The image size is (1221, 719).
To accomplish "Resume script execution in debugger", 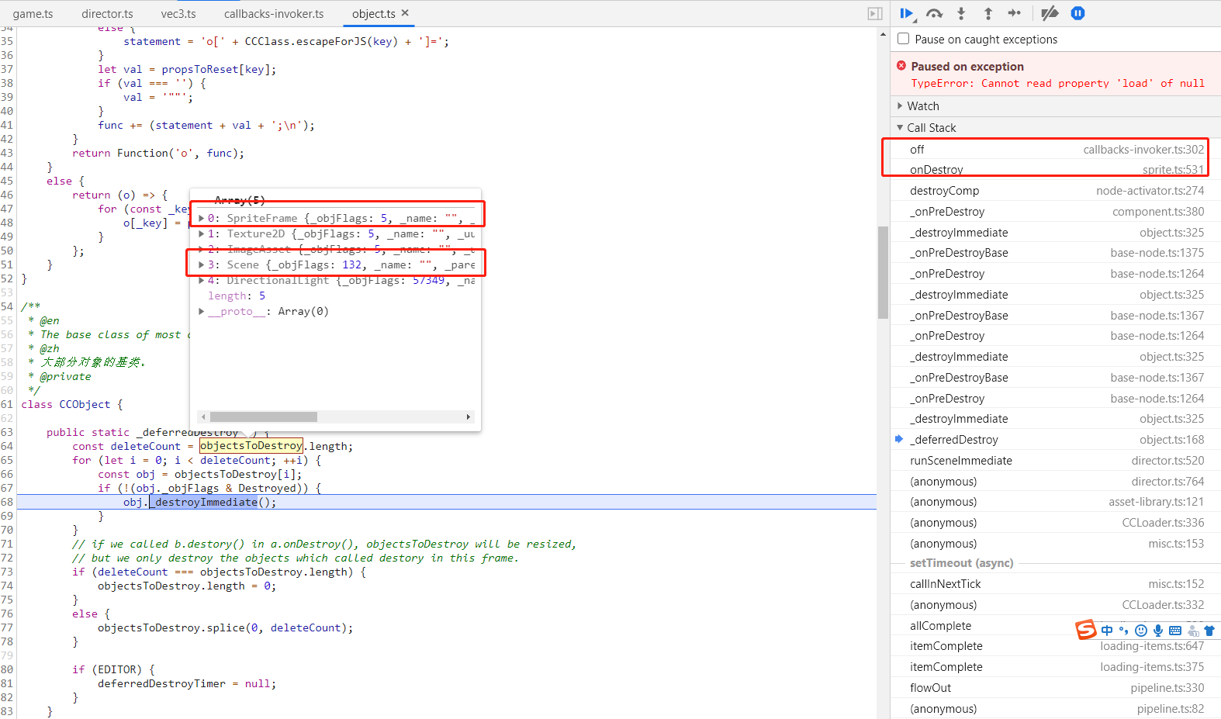I will click(x=907, y=13).
